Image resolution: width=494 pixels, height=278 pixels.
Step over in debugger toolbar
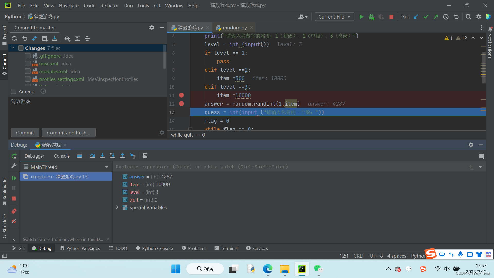point(92,156)
